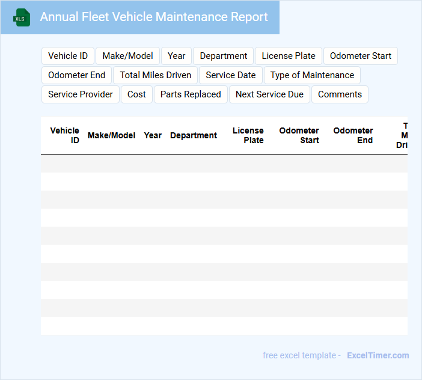Click the green XLS file icon

point(22,17)
